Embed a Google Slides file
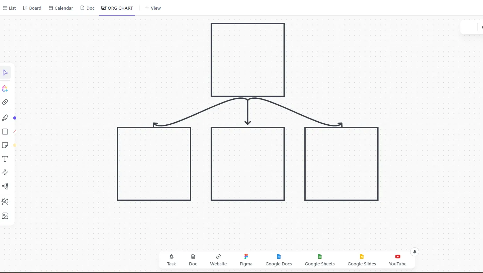The width and height of the screenshot is (483, 273). (362, 260)
